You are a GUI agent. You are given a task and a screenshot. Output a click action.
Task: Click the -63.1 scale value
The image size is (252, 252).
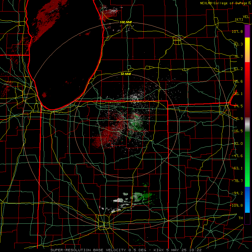tap(237, 168)
